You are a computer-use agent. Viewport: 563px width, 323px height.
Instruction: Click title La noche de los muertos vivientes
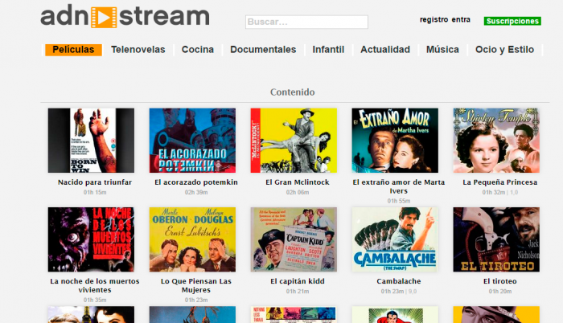click(x=95, y=286)
